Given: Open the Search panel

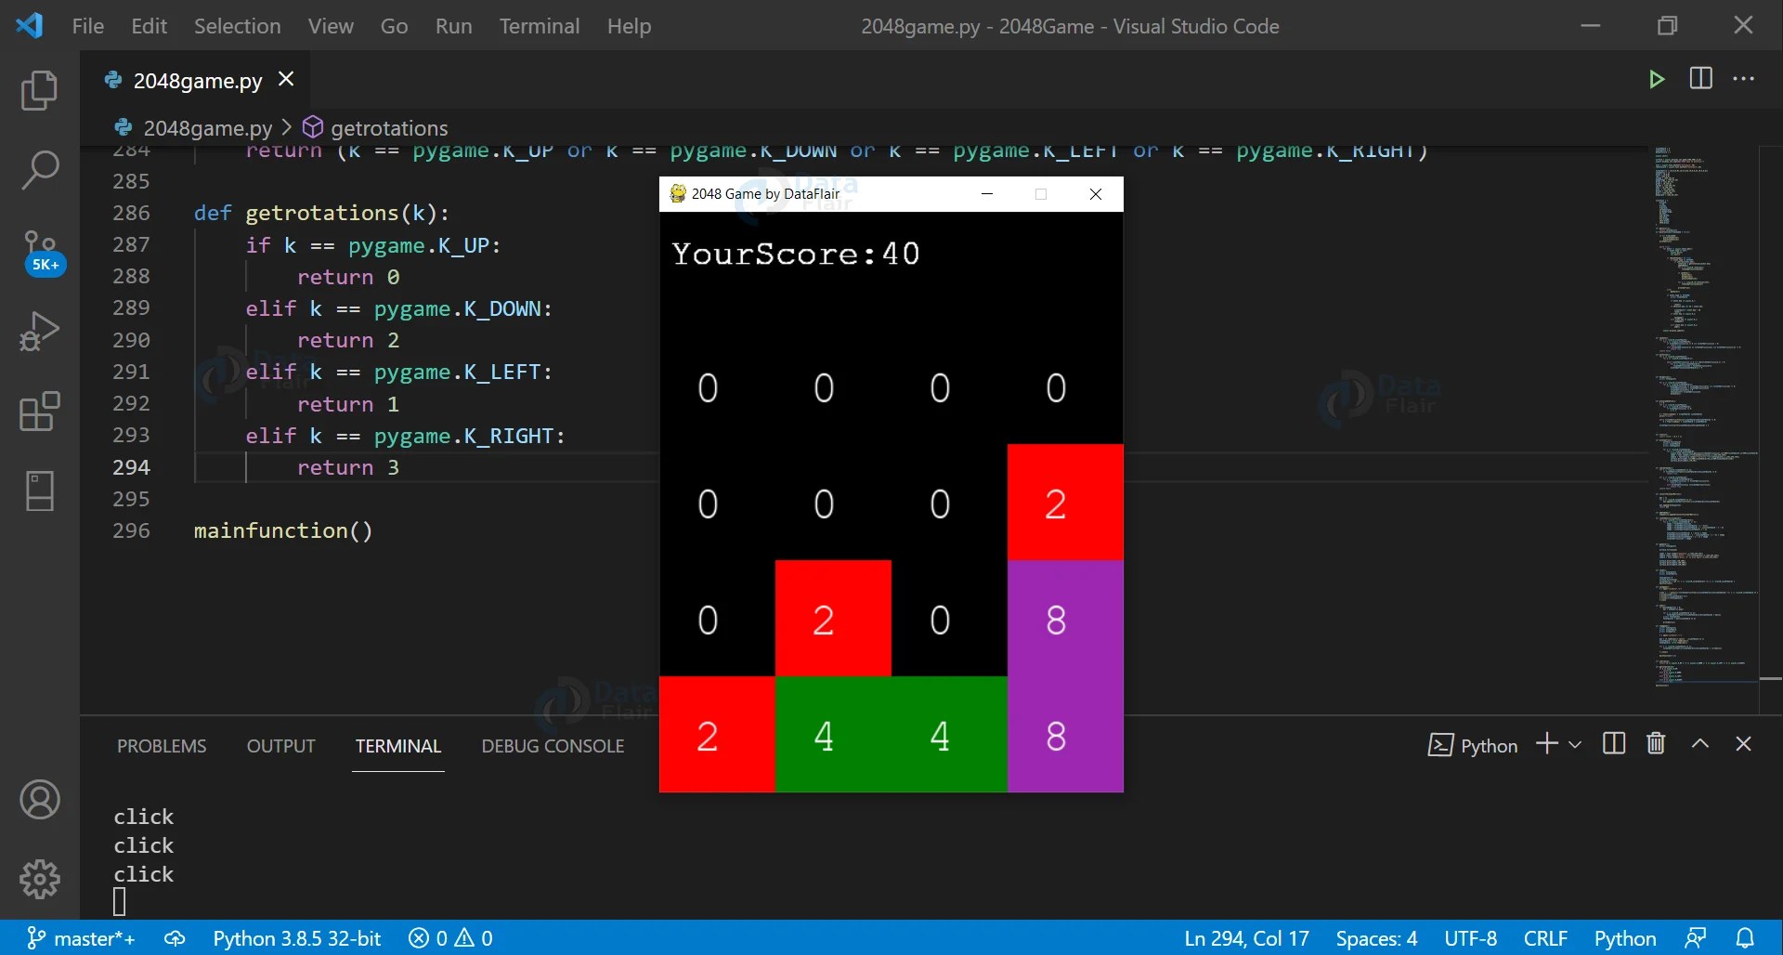Looking at the screenshot, I should (38, 170).
